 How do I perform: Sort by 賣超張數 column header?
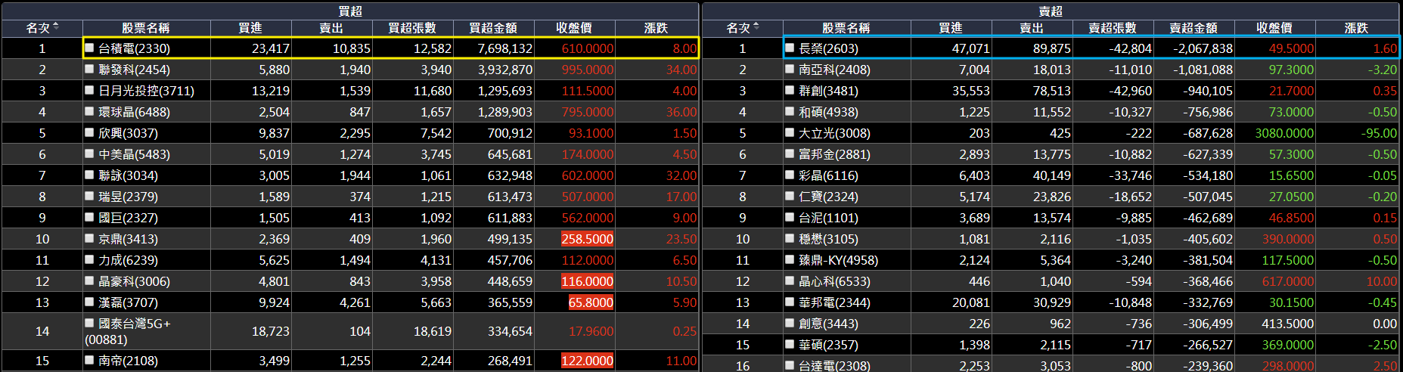(x=1113, y=28)
